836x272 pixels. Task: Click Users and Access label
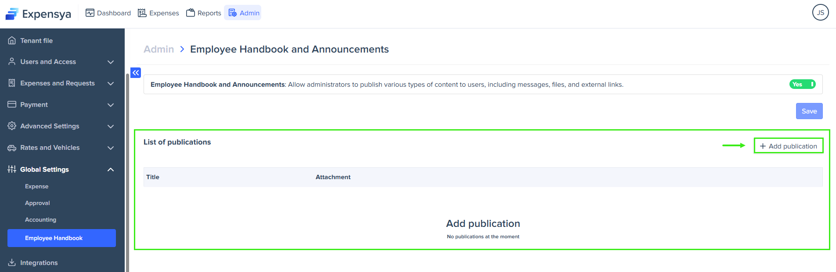pos(48,62)
